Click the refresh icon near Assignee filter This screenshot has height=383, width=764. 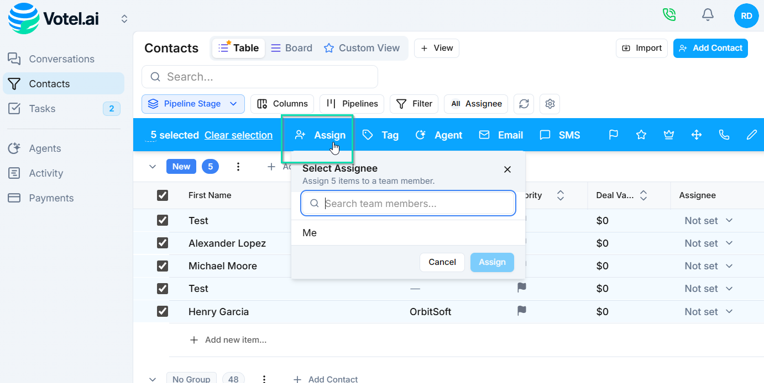coord(524,104)
